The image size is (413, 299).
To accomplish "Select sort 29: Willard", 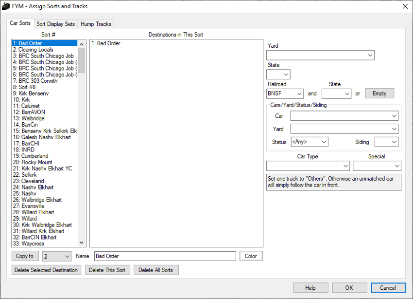I will point(45,219).
